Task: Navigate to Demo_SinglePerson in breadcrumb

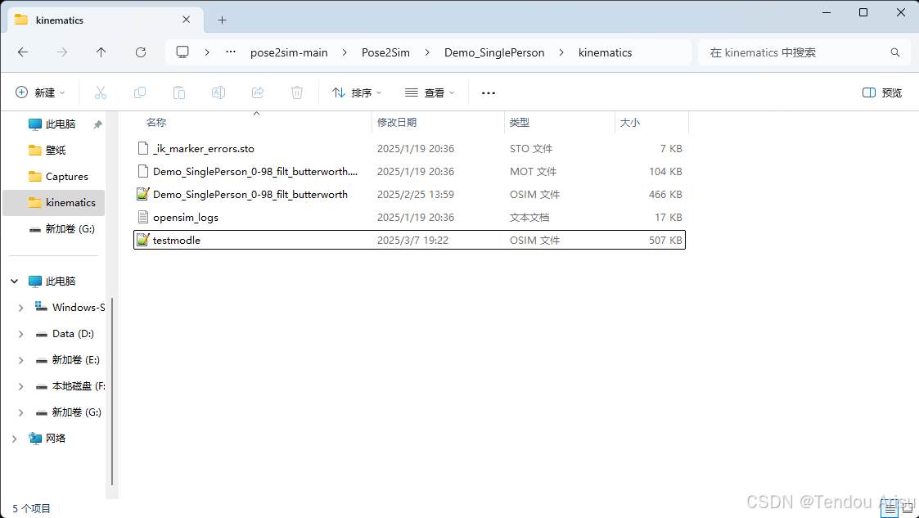Action: pyautogui.click(x=494, y=52)
